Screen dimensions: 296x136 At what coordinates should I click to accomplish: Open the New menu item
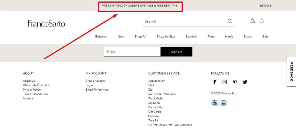pyautogui.click(x=121, y=37)
